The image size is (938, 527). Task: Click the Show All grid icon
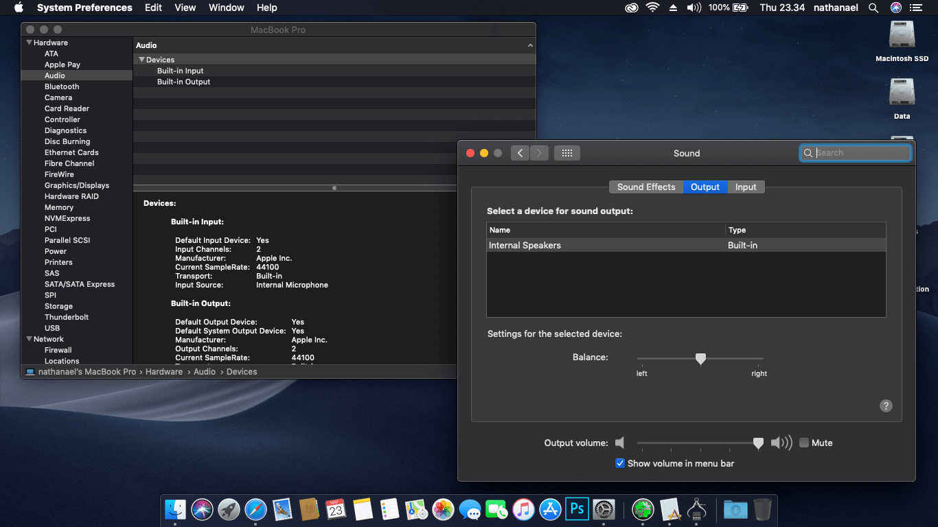[567, 153]
